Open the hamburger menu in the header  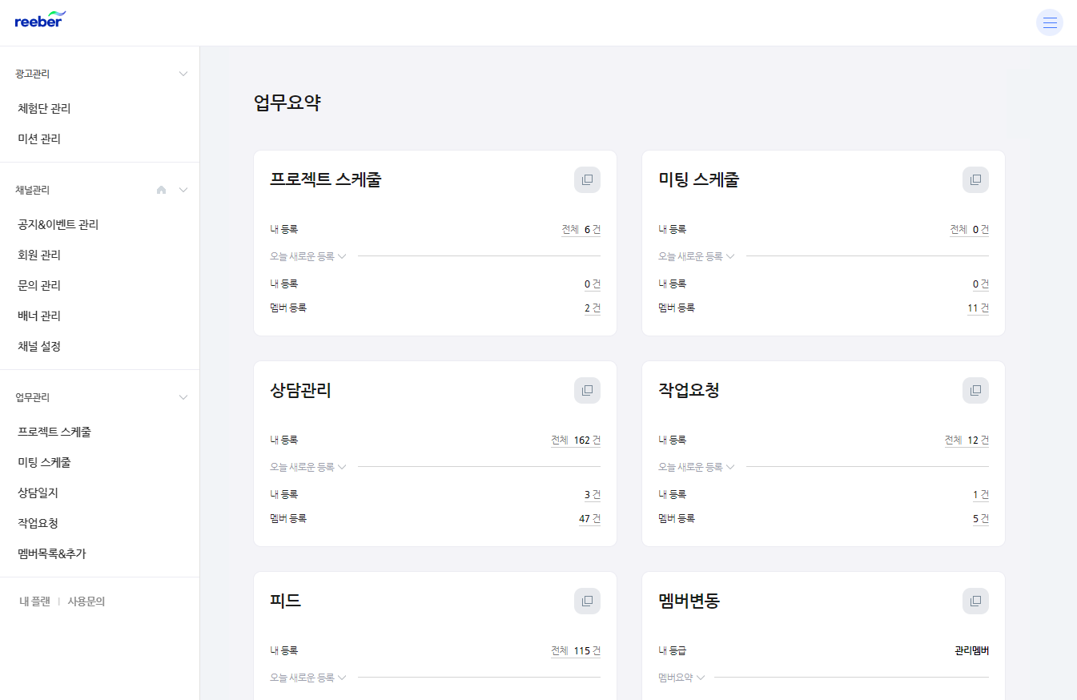1049,22
